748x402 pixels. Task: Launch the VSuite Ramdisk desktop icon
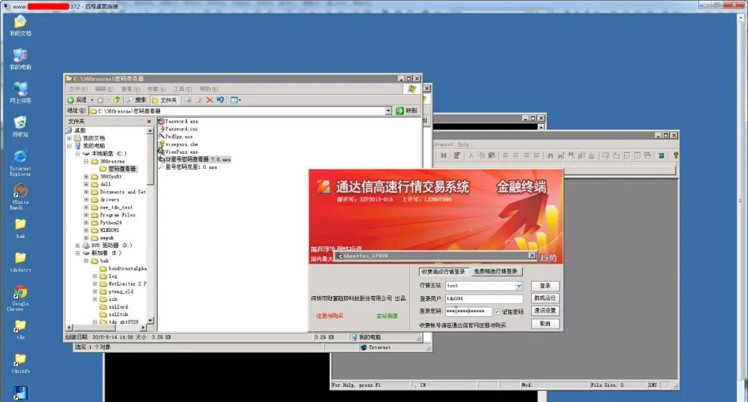(20, 197)
